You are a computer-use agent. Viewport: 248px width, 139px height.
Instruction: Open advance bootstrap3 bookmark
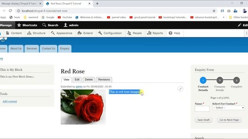(204, 17)
